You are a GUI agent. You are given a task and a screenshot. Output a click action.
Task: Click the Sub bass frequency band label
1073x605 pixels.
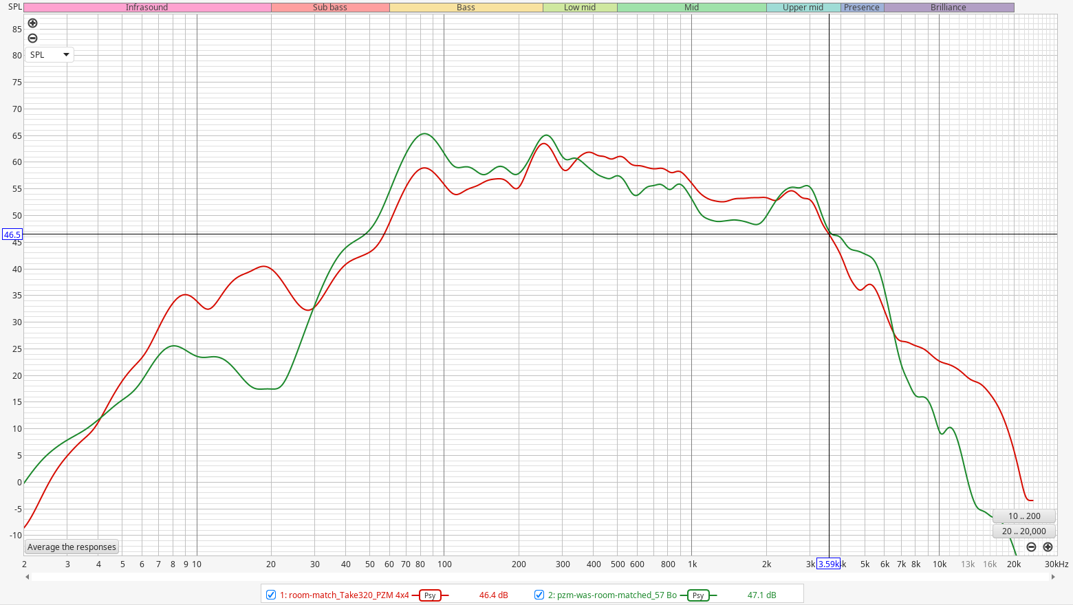pyautogui.click(x=330, y=8)
